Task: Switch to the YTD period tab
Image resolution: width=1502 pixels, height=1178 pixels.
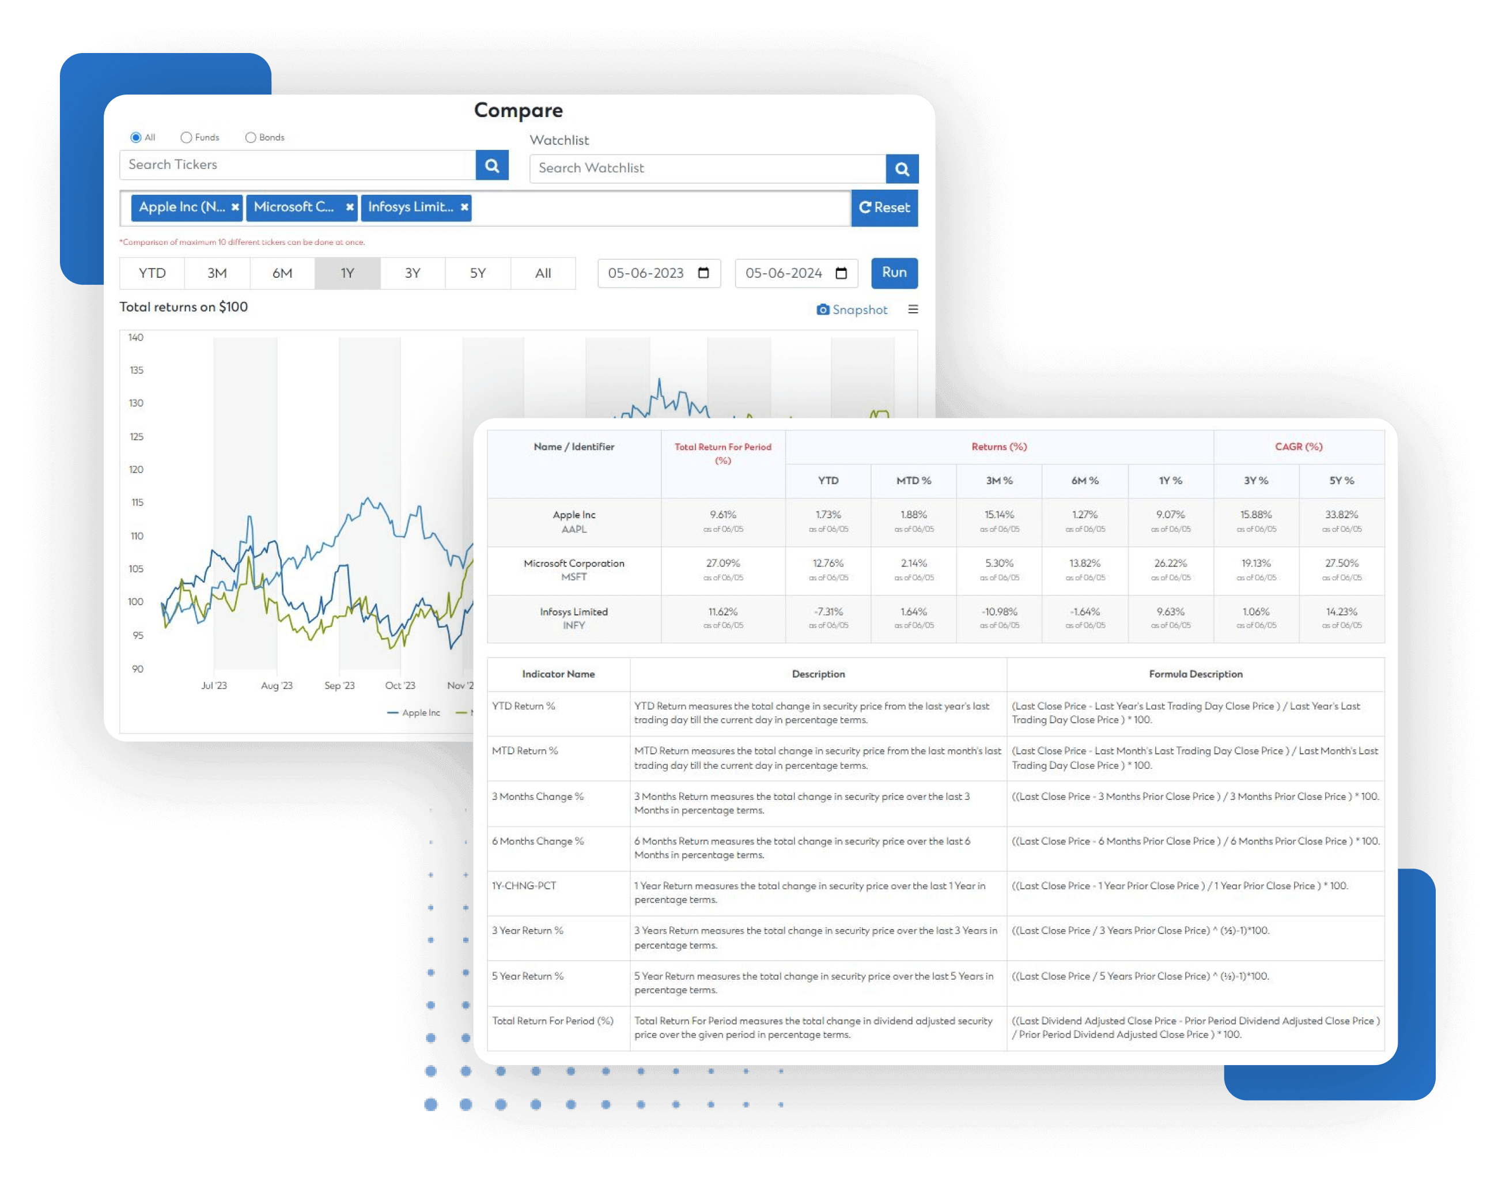Action: [152, 273]
